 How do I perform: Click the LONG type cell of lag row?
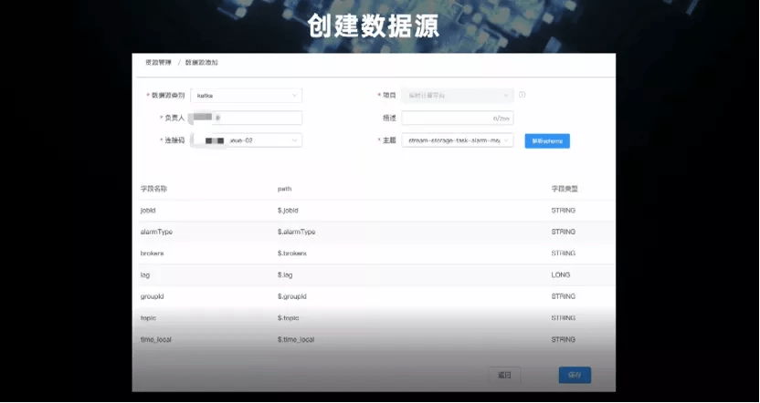coord(561,274)
